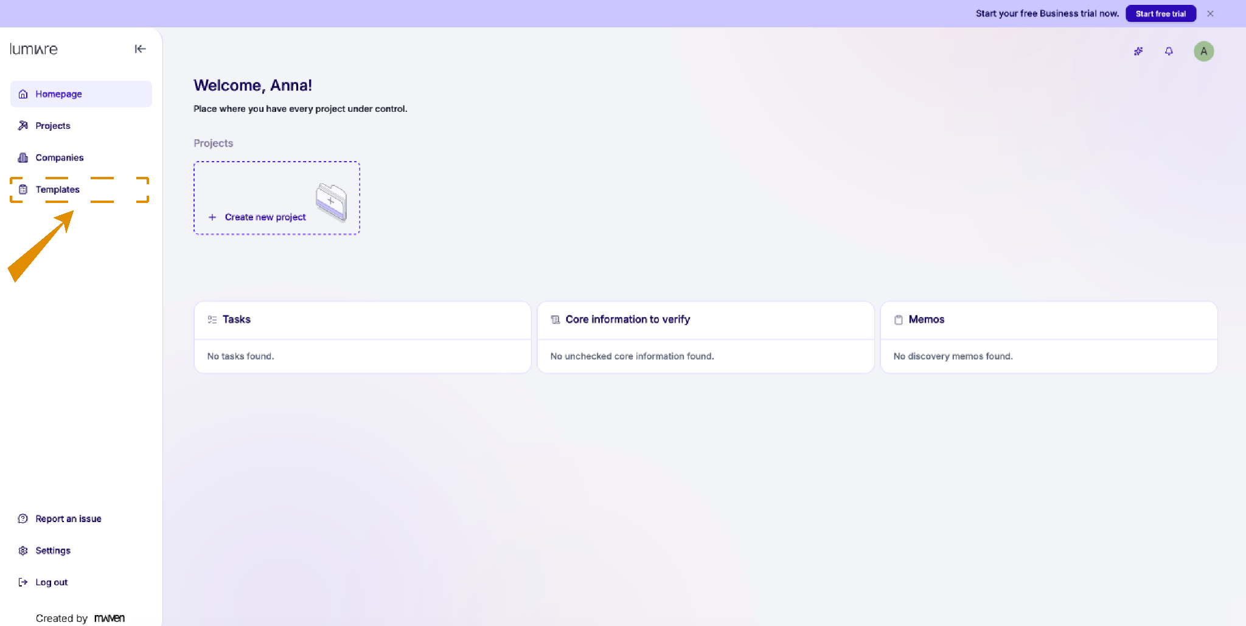Viewport: 1246px width, 626px height.
Task: Click the Welcome, Anna! heading
Action: coord(253,86)
